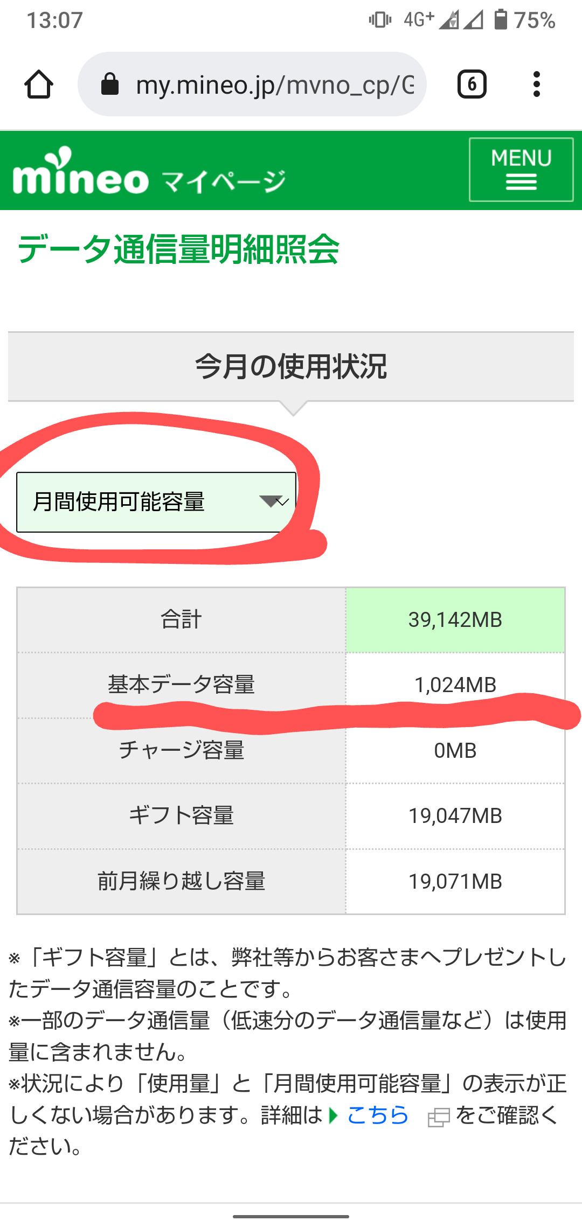
Task: Tap the 前月繰り越し容量 row label
Action: tap(181, 882)
